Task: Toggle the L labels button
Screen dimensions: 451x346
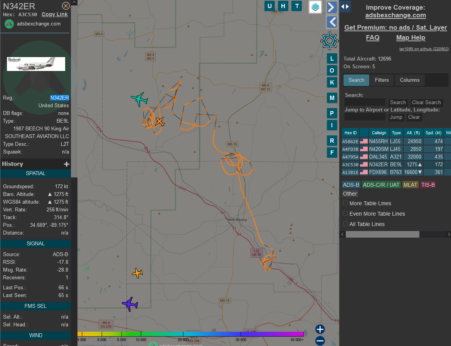Action: click(332, 59)
